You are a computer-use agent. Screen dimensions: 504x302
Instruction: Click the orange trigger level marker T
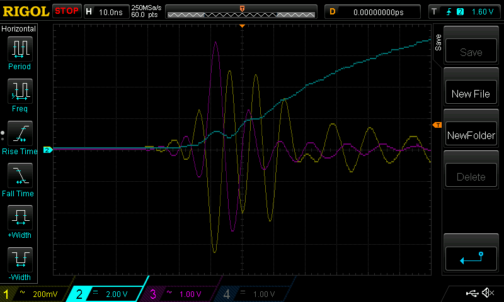point(437,125)
